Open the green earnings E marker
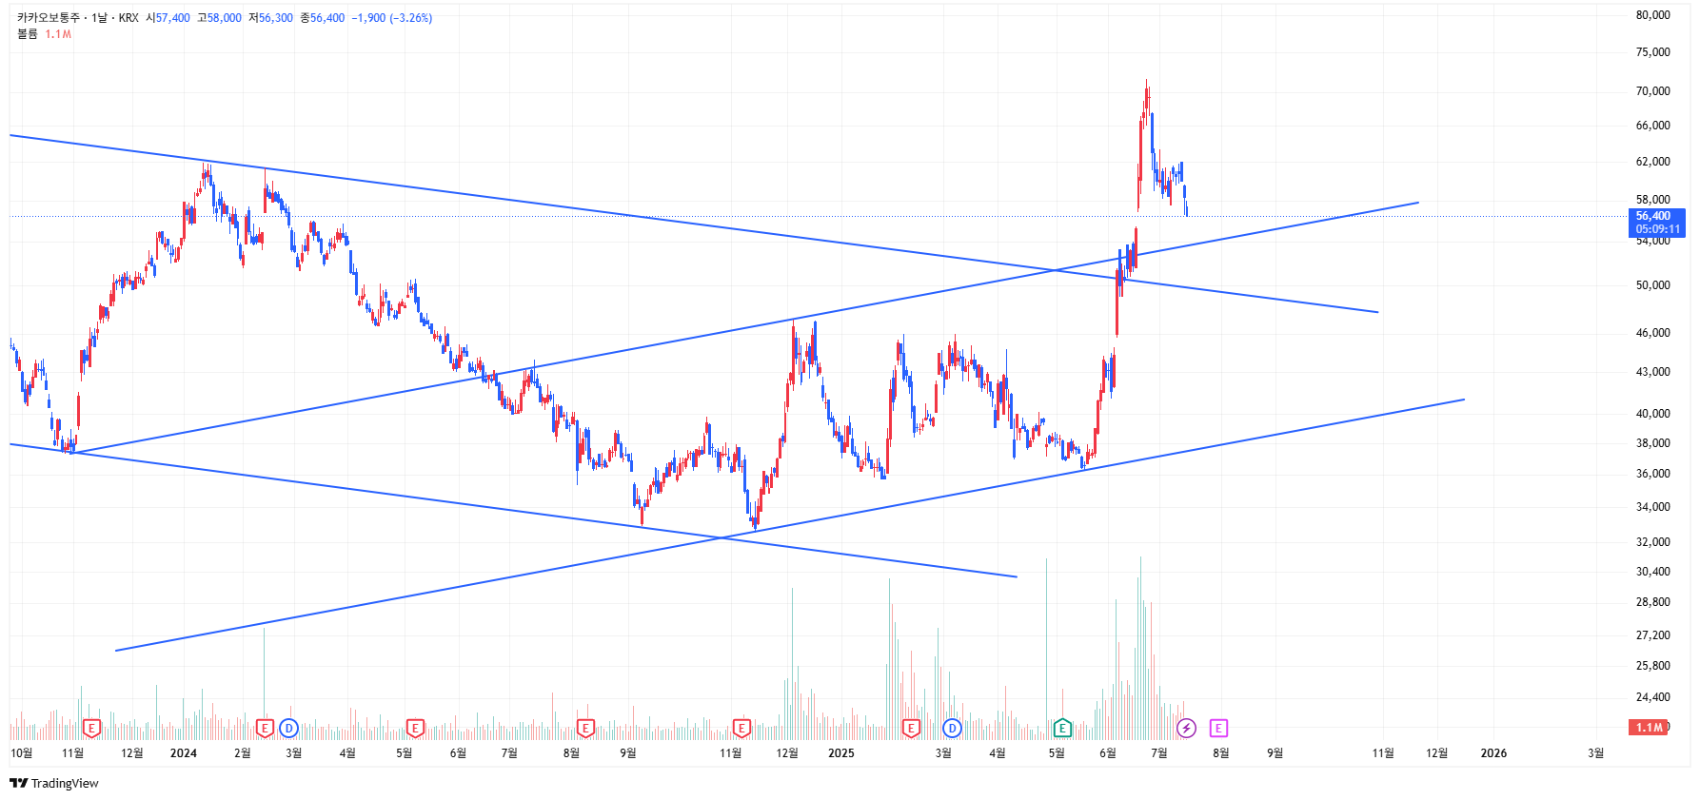This screenshot has width=1700, height=800. (1062, 729)
